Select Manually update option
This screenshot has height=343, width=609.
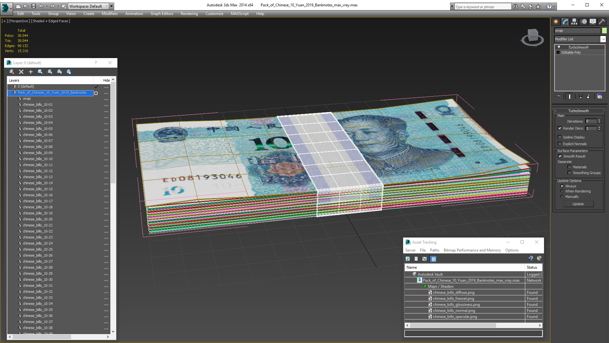pyautogui.click(x=562, y=197)
